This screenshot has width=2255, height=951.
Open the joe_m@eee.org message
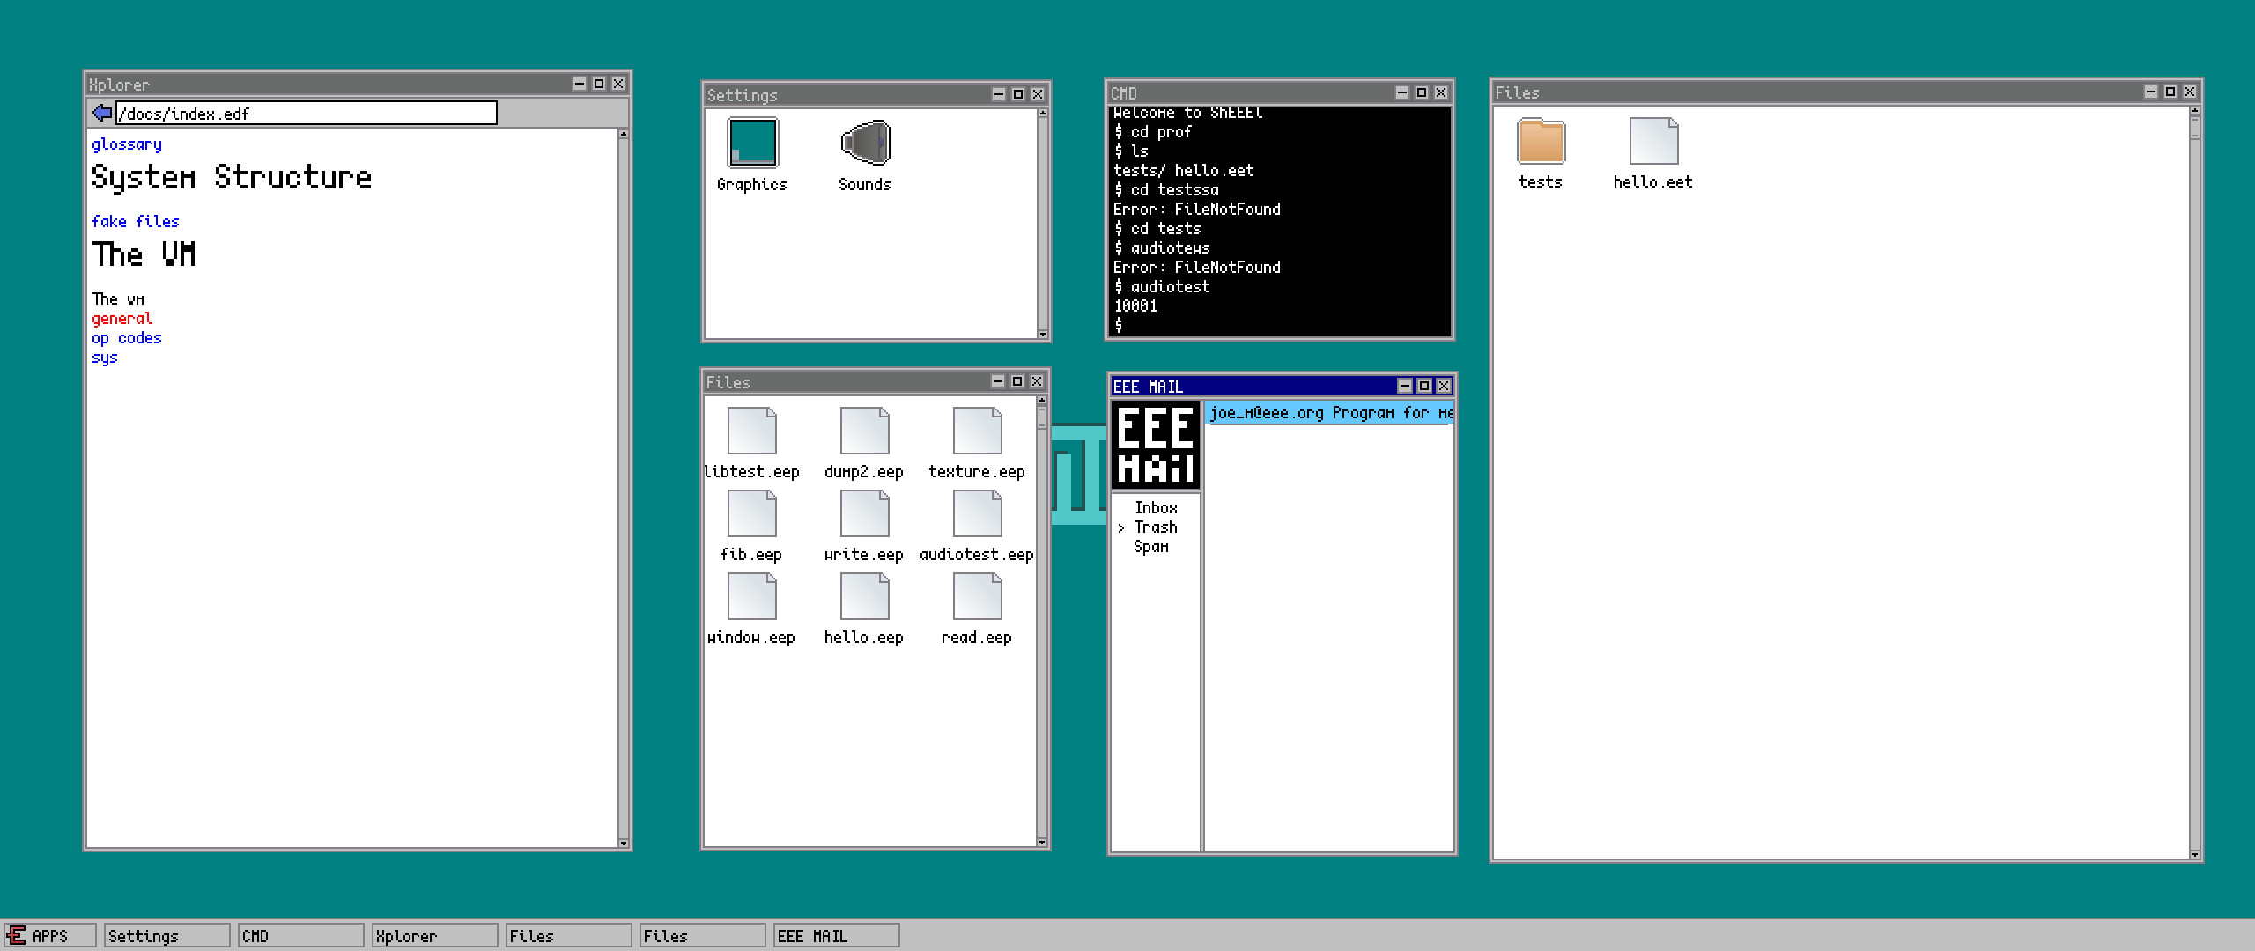[x=1321, y=413]
